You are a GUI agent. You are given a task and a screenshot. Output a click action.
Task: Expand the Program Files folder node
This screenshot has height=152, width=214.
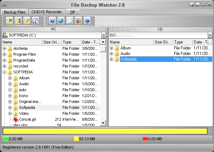5,55
